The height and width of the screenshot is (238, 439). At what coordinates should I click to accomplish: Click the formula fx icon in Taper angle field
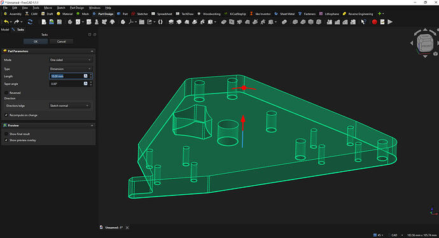86,83
